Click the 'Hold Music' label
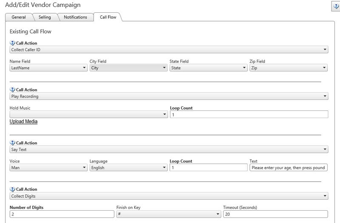This screenshot has height=223, width=340. pos(20,108)
